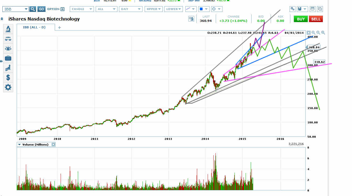Click the zoom out magnifier icon
This screenshot has width=352, height=196.
point(318,33)
